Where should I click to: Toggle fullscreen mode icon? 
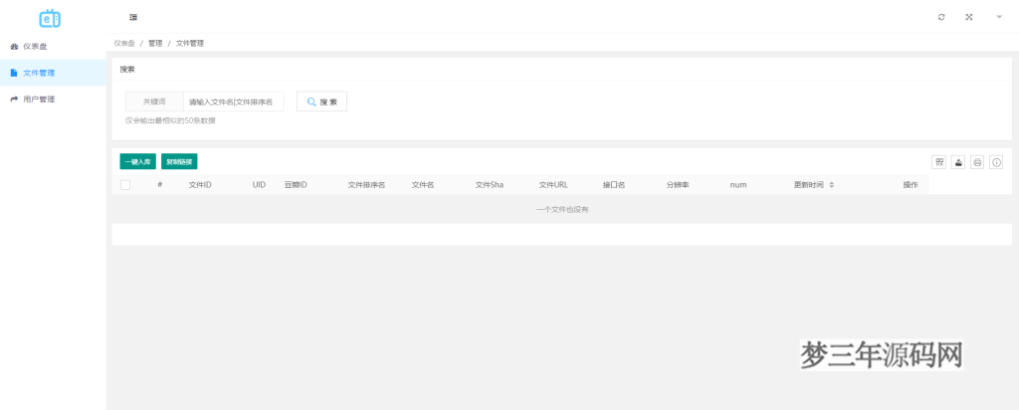click(969, 17)
